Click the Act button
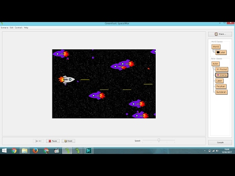The height and width of the screenshot is (176, 235). coord(38,141)
